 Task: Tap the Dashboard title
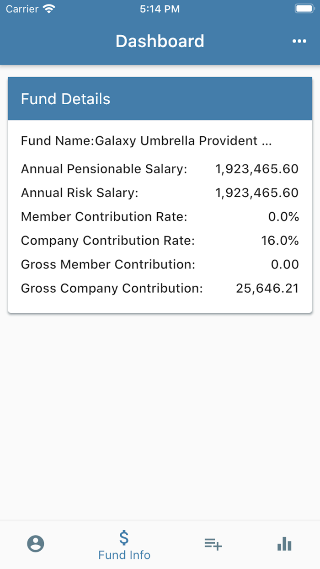click(x=160, y=41)
